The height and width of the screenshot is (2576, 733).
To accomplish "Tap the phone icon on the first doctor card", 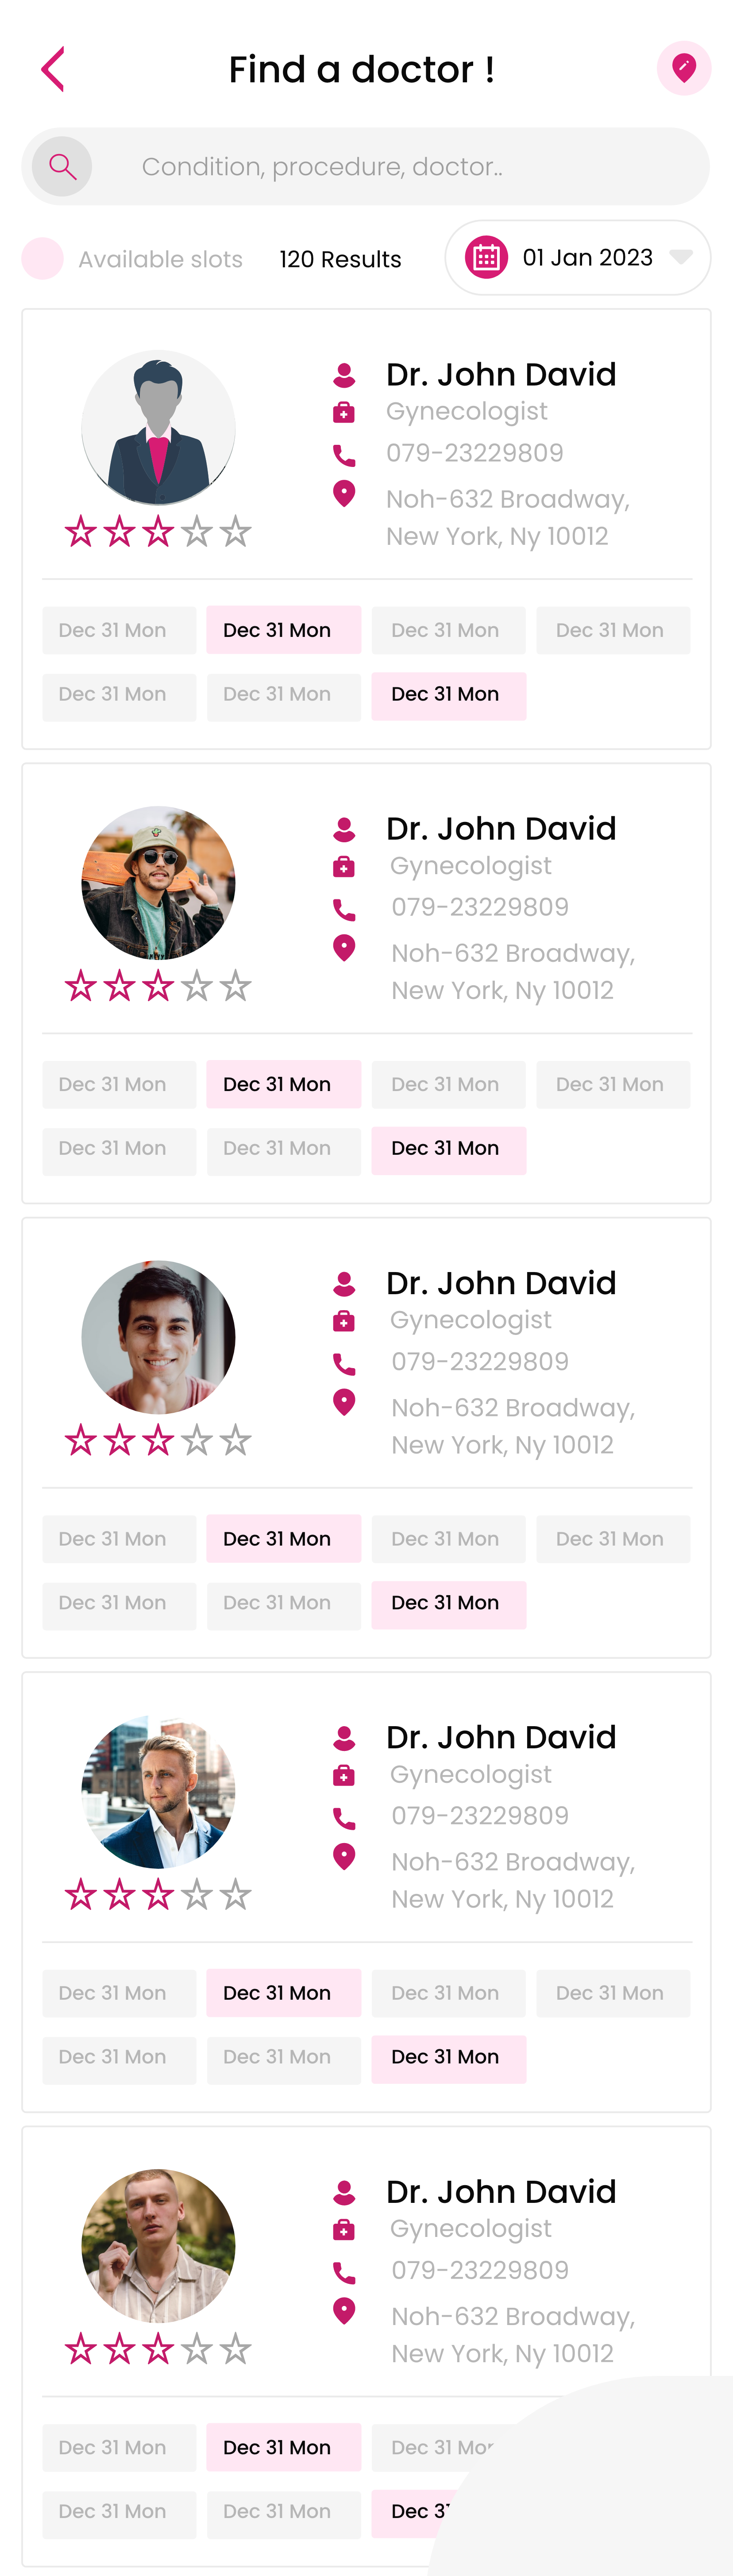I will coord(344,456).
